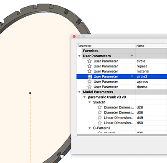The height and width of the screenshot is (163, 167).
Task: Star the d50 Linear Dimension parameter
Action: pos(100,123)
